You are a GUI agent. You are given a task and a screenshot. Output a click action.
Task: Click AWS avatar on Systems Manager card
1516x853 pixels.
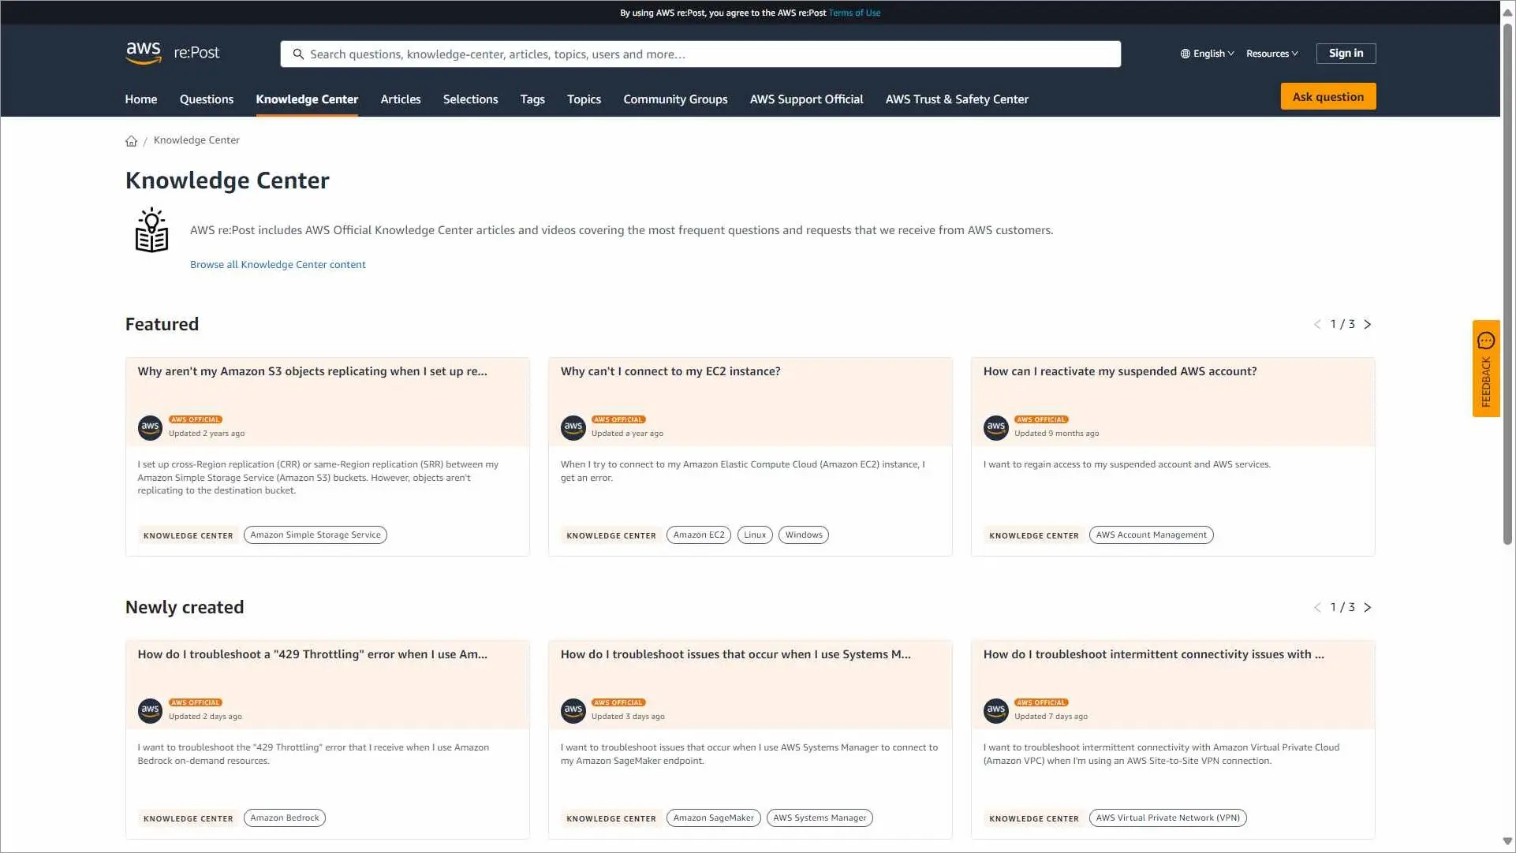(573, 710)
